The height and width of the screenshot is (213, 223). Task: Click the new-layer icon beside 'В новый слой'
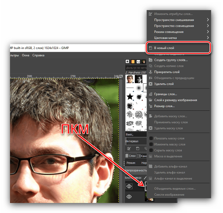click(151, 48)
